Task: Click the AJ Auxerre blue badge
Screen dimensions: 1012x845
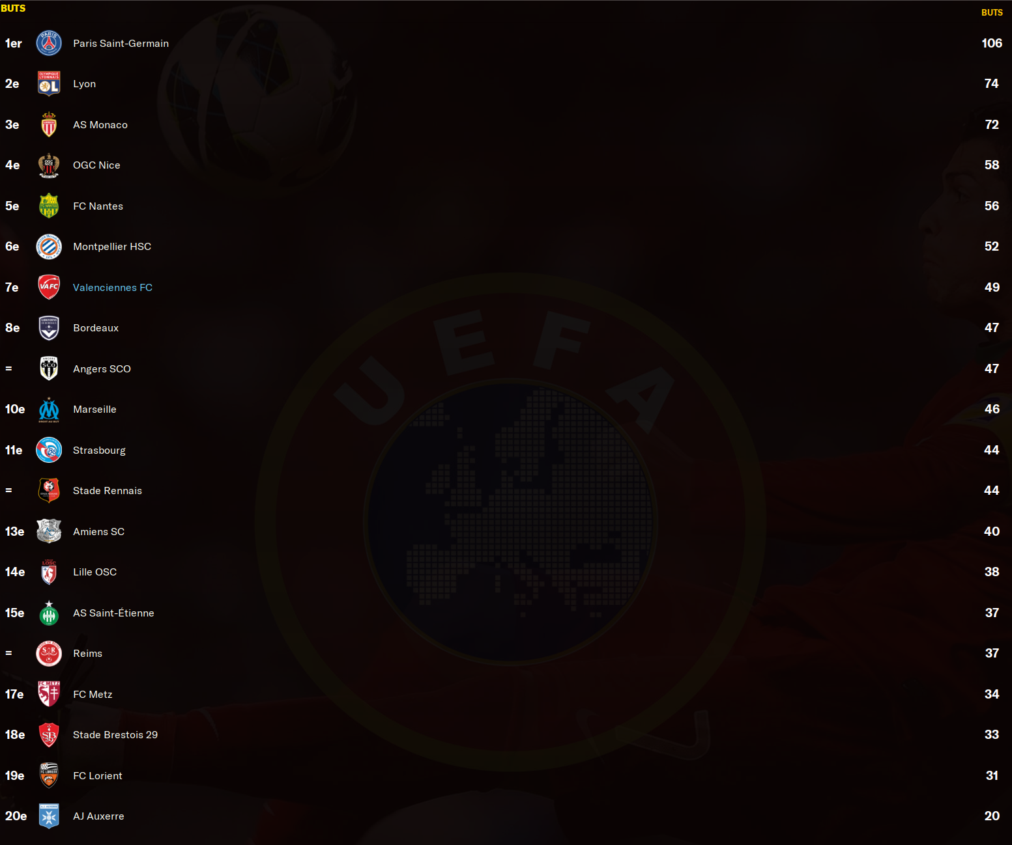Action: [x=49, y=816]
